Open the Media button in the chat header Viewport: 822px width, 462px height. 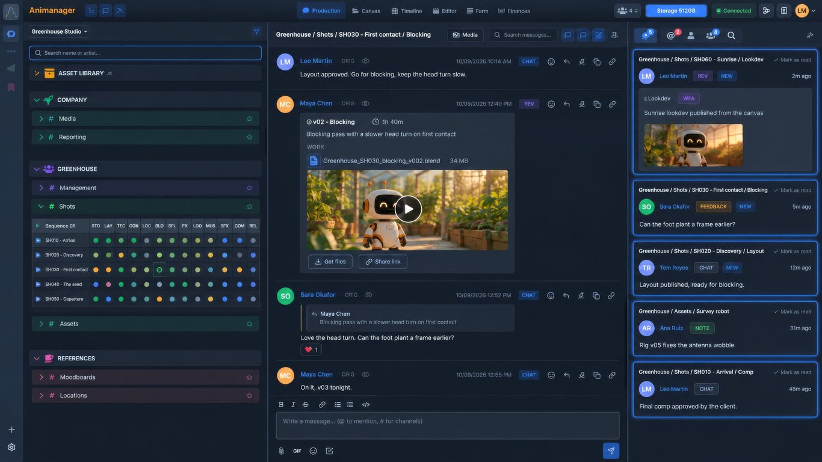tap(465, 35)
